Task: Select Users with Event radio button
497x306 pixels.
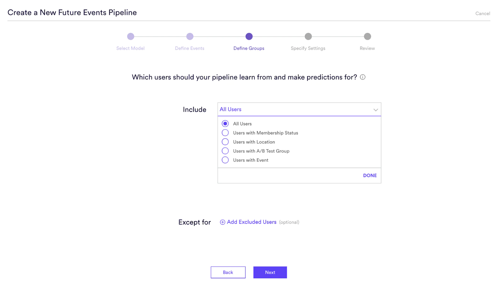Action: point(225,160)
